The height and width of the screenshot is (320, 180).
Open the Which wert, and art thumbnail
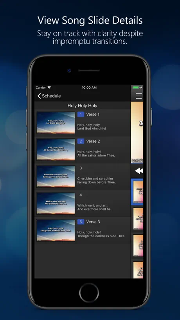(56, 203)
